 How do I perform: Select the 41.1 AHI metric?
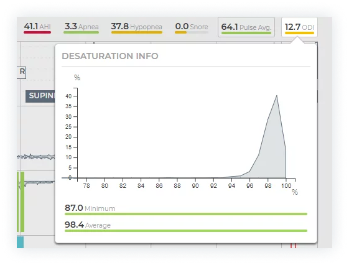pyautogui.click(x=37, y=28)
